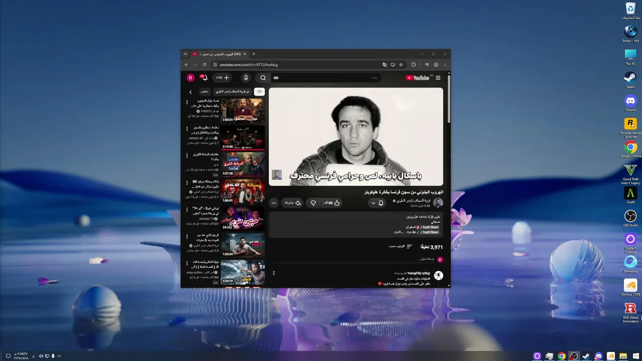Go to YouTube home via logo
Image resolution: width=642 pixels, height=361 pixels.
pyautogui.click(x=418, y=78)
